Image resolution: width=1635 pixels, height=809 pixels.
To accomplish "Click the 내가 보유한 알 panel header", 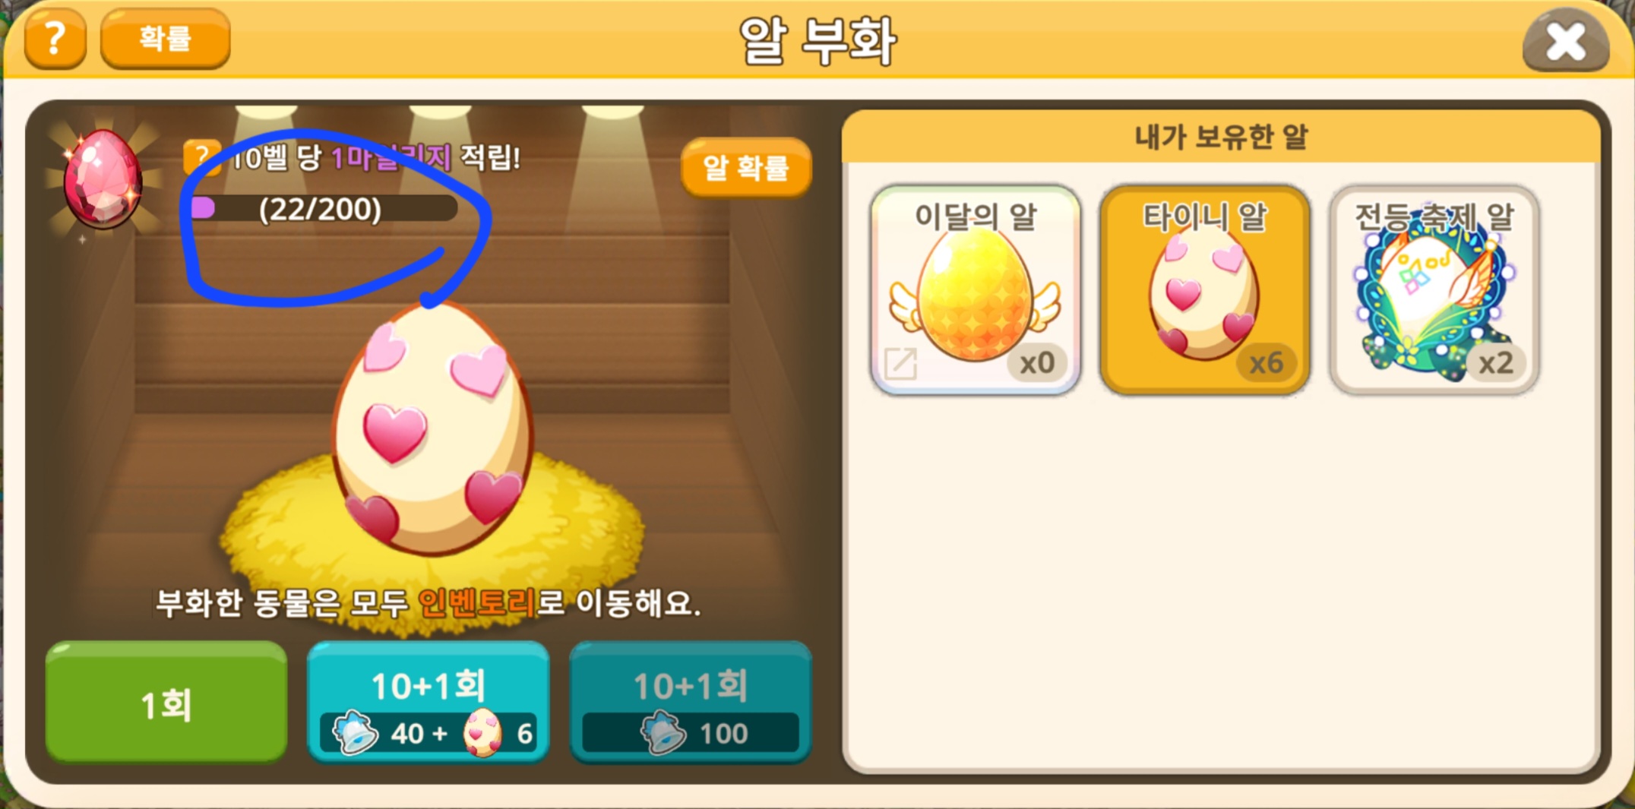I will tap(1222, 137).
